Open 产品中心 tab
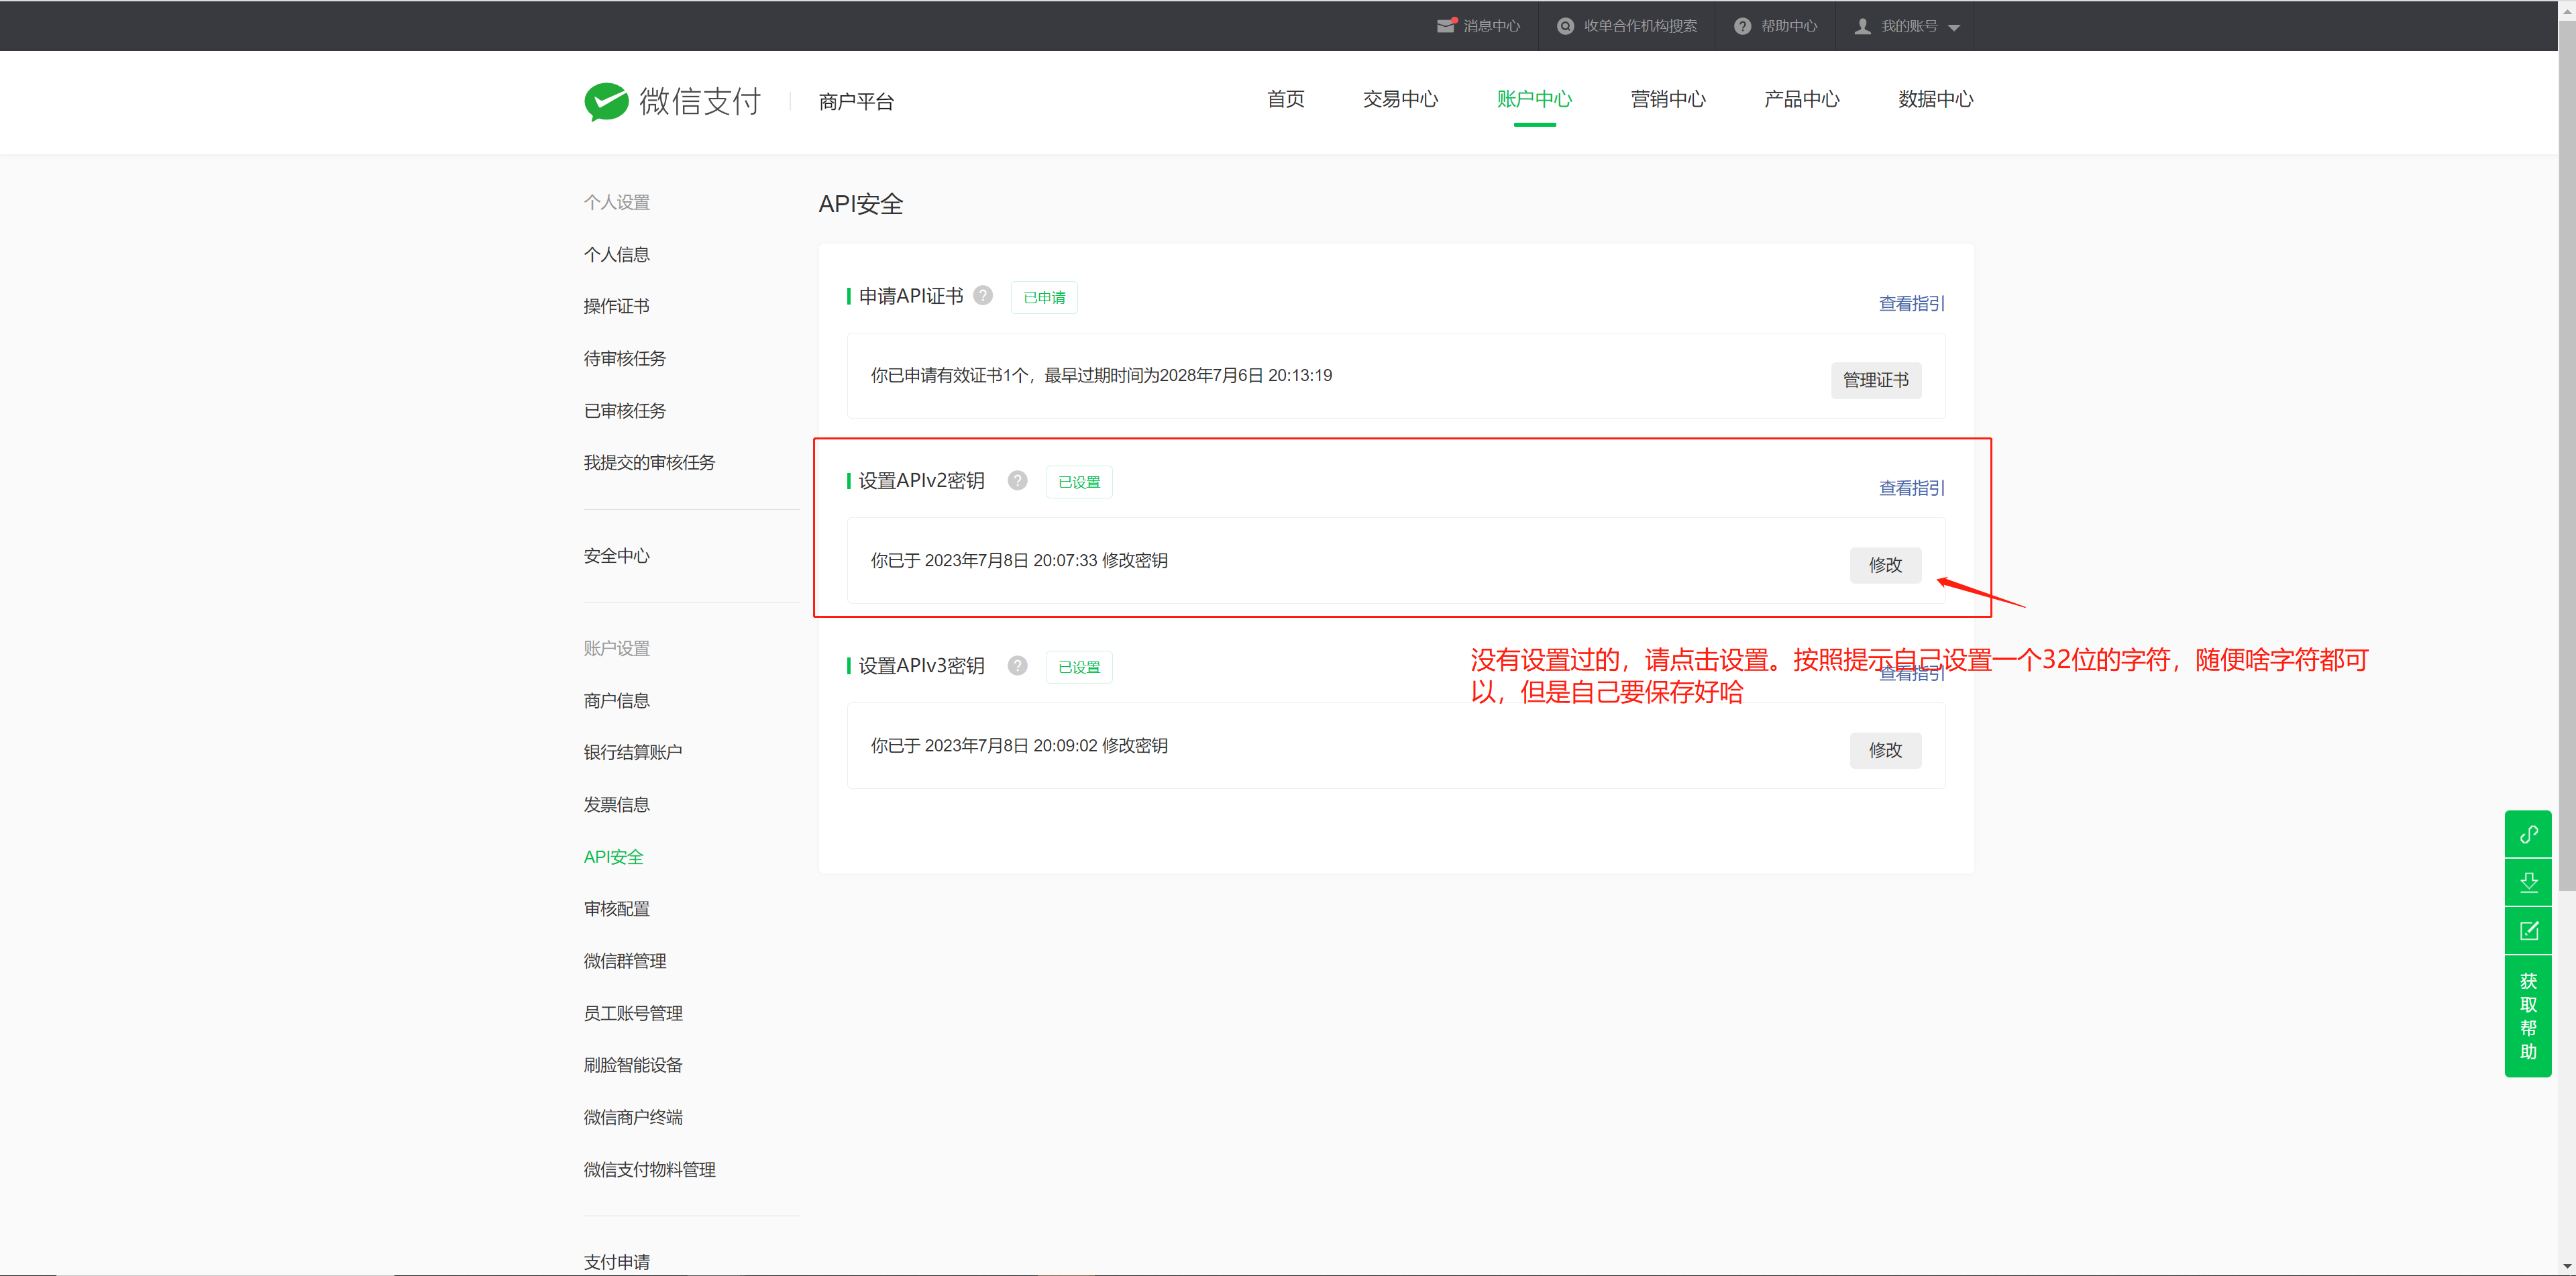Viewport: 2576px width, 1276px height. [x=1802, y=99]
